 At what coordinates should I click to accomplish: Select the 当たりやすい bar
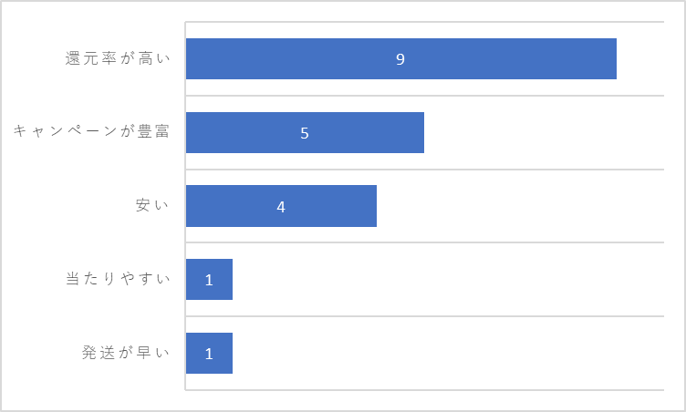point(209,280)
